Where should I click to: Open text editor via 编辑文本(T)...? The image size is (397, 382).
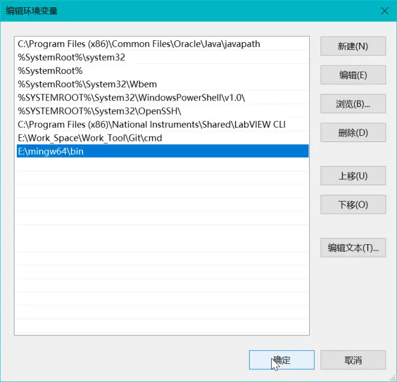click(353, 248)
